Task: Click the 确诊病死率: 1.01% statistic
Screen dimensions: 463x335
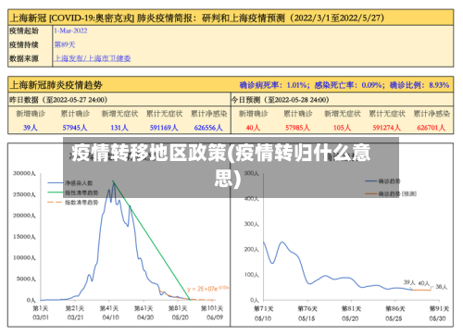Action: click(x=274, y=85)
